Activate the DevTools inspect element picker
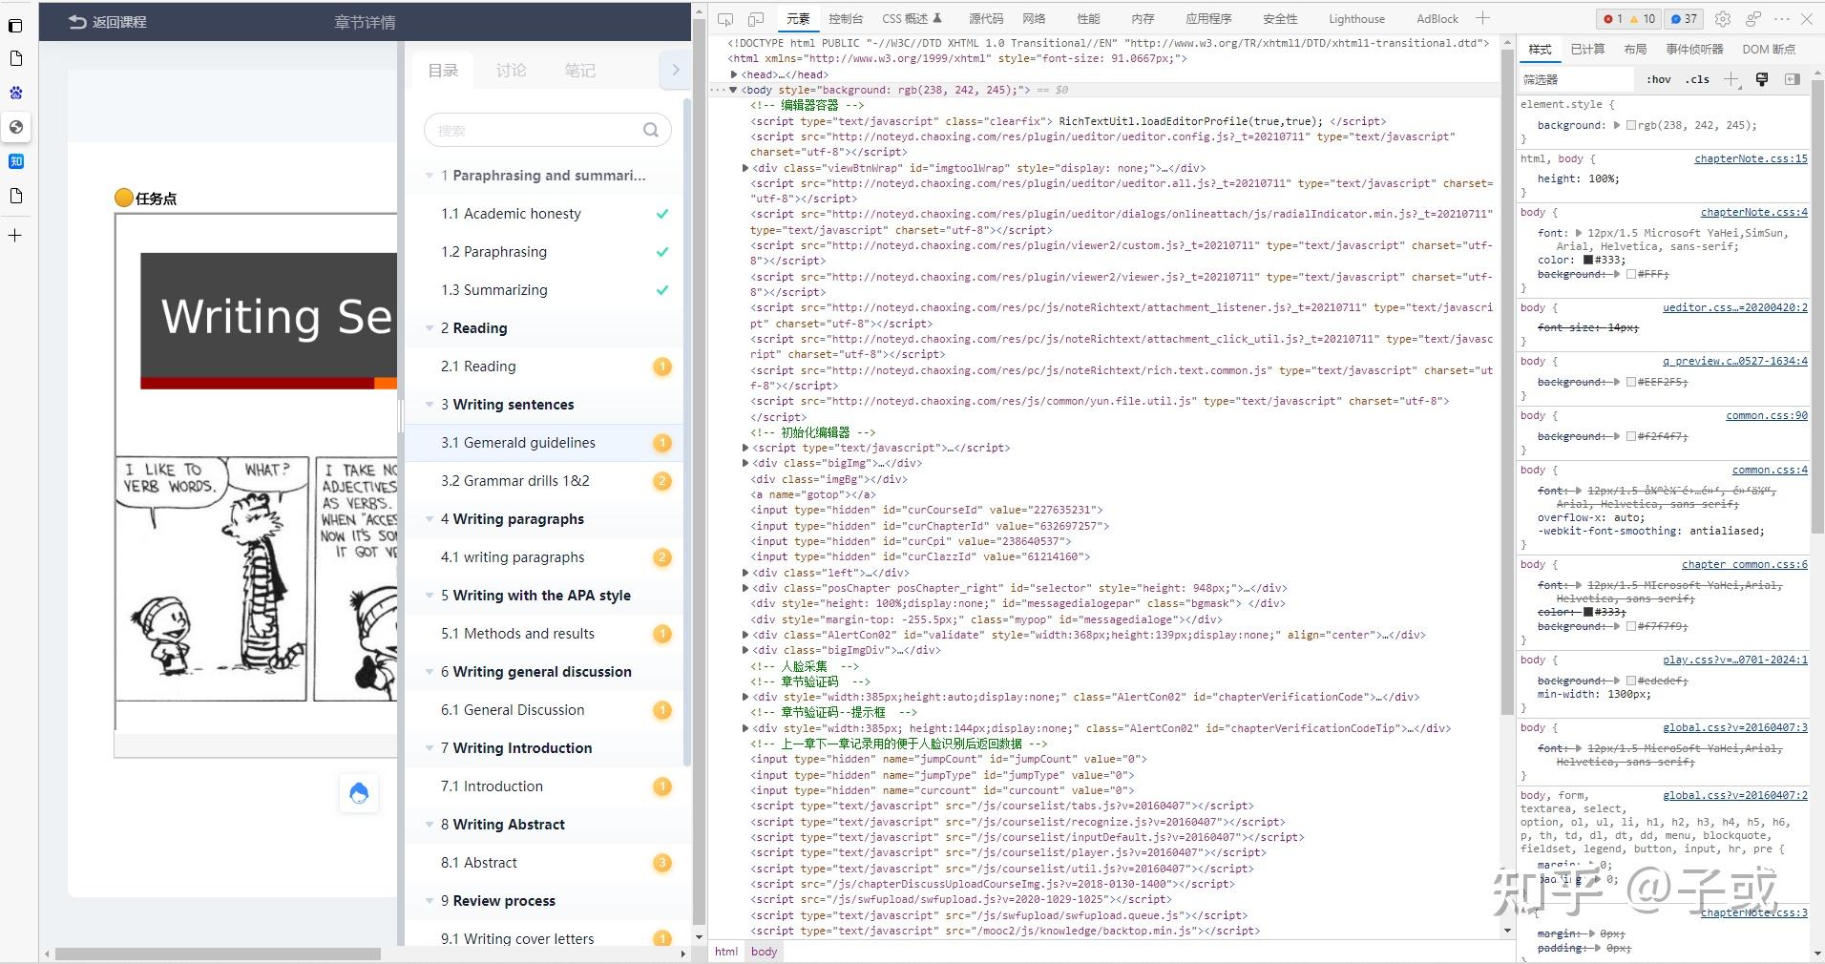 click(x=725, y=19)
